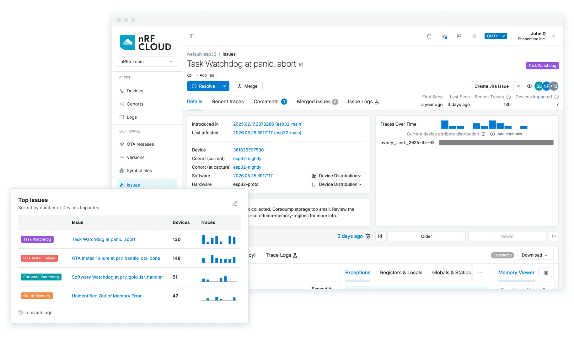The height and width of the screenshot is (337, 574).
Task: Open Software Device Distribution dropdown
Action: pyautogui.click(x=337, y=176)
